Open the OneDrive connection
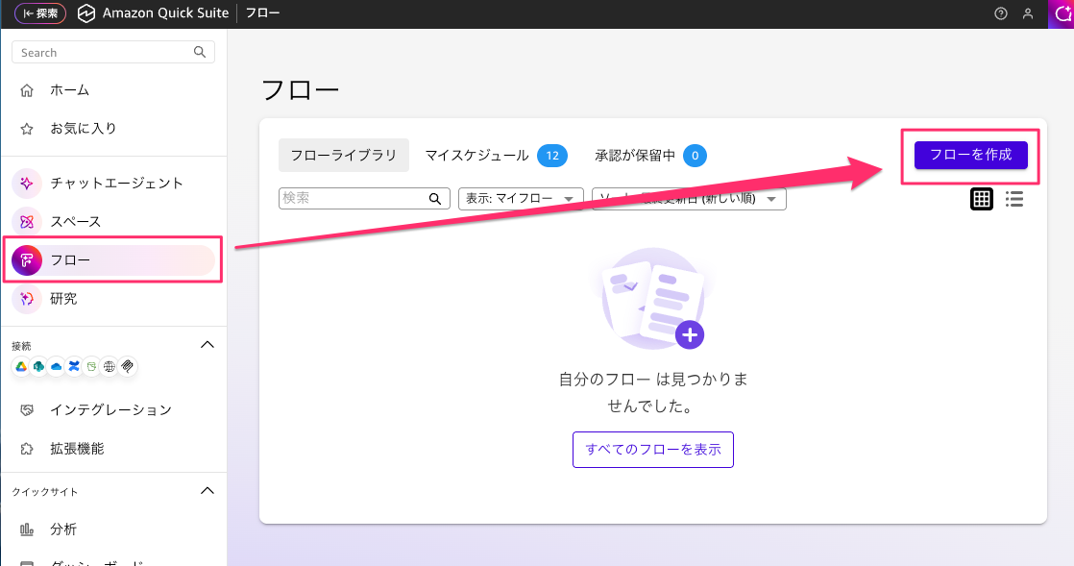 coord(56,367)
